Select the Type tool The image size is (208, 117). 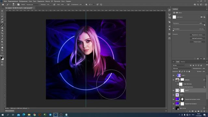(x=2, y=36)
